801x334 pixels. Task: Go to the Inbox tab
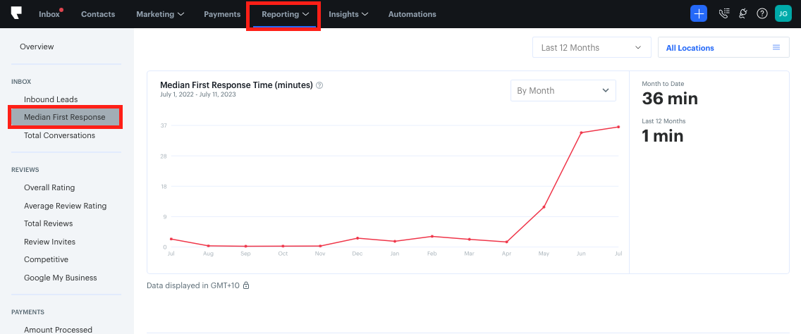click(x=49, y=14)
